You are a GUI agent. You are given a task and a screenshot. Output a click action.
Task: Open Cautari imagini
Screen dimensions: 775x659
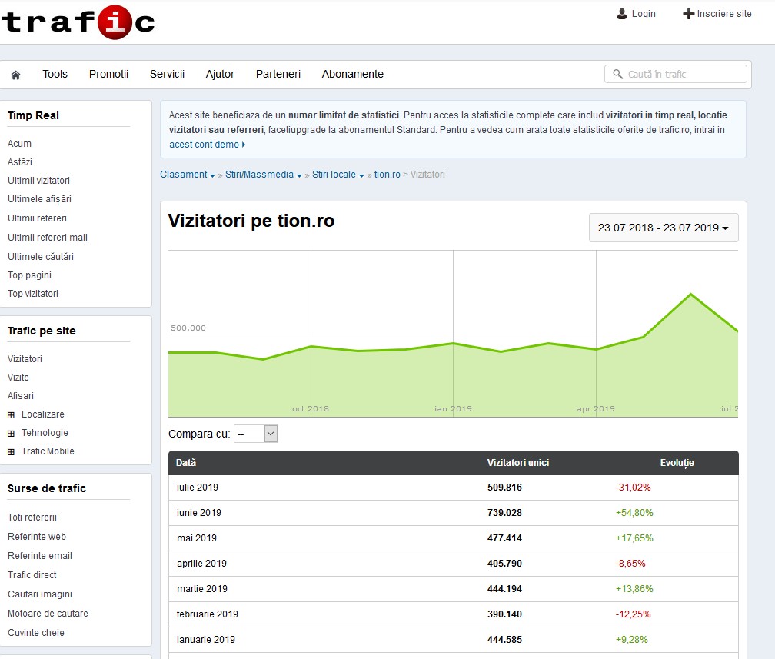(40, 594)
